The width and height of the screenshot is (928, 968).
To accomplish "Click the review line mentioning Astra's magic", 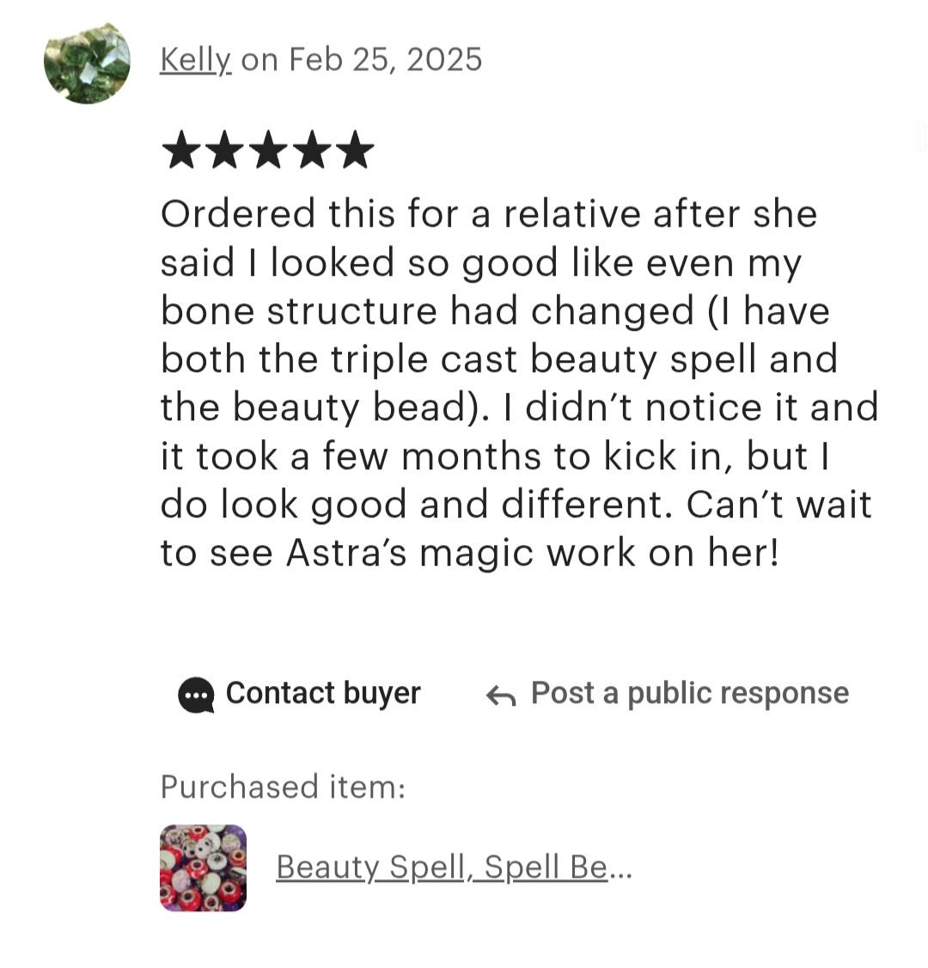I will (x=469, y=552).
